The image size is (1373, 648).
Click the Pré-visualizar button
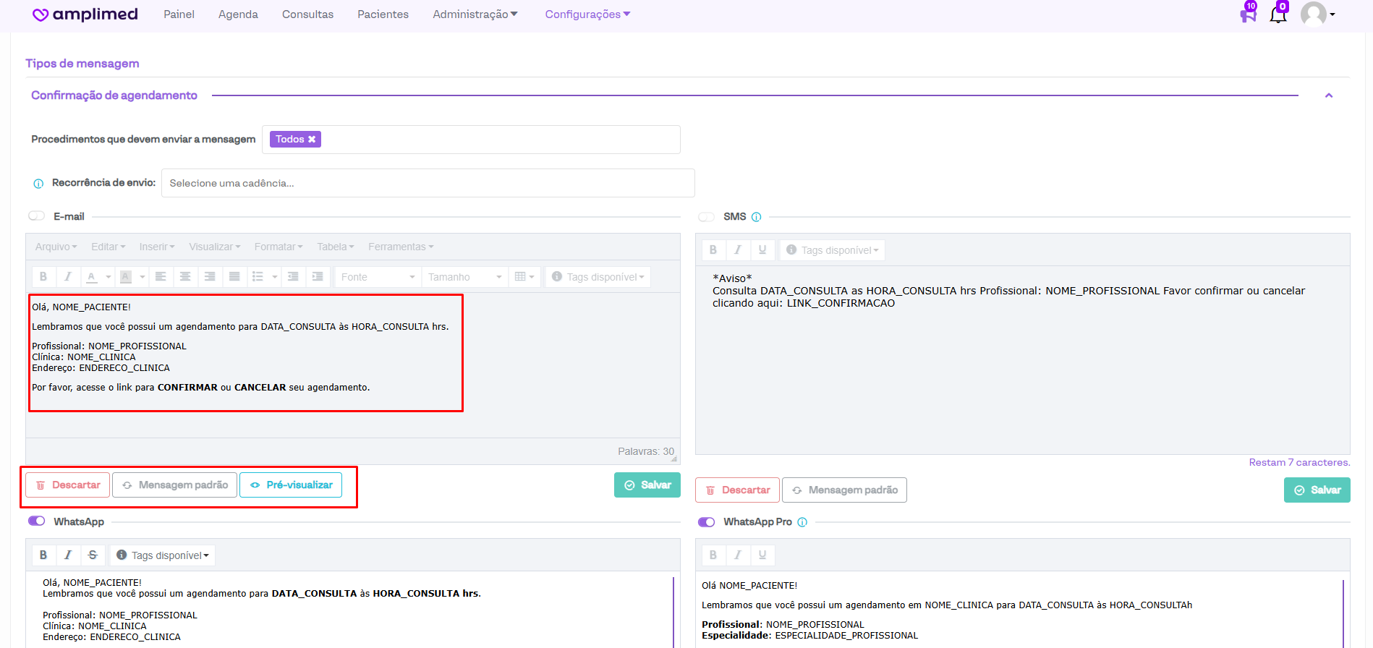click(291, 485)
